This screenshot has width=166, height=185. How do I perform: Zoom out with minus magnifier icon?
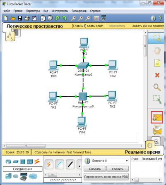[x=87, y=18]
